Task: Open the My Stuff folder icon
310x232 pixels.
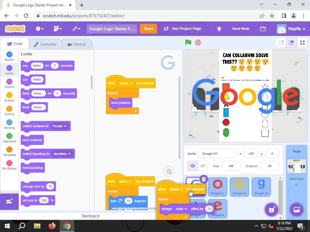Action: (x=263, y=29)
